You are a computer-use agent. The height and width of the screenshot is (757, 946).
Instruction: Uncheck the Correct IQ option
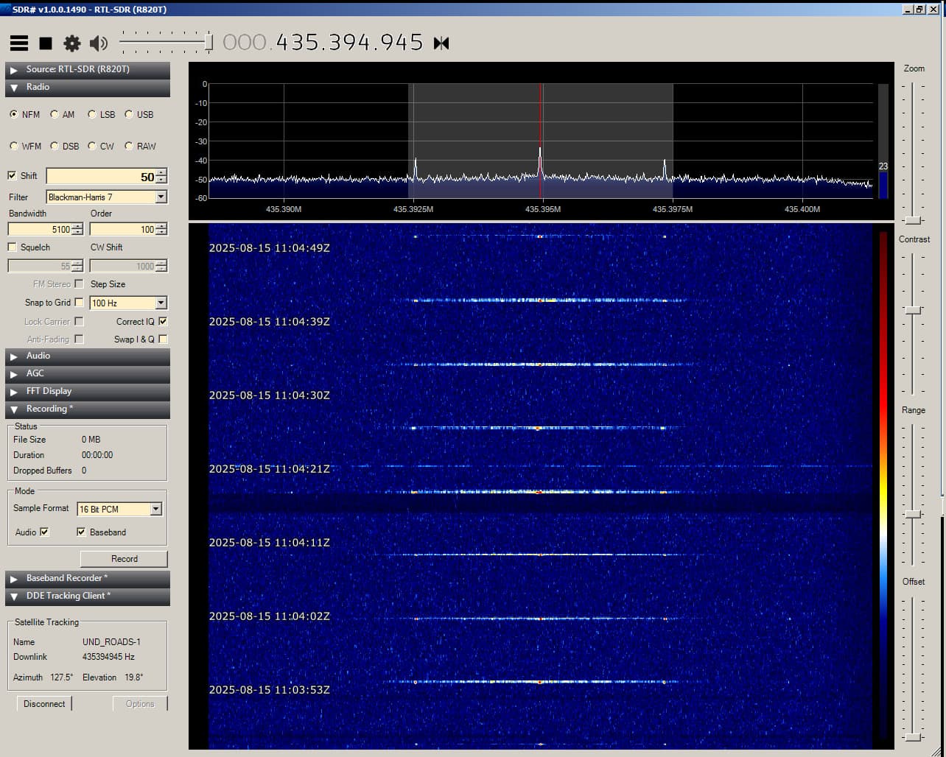[x=163, y=322]
